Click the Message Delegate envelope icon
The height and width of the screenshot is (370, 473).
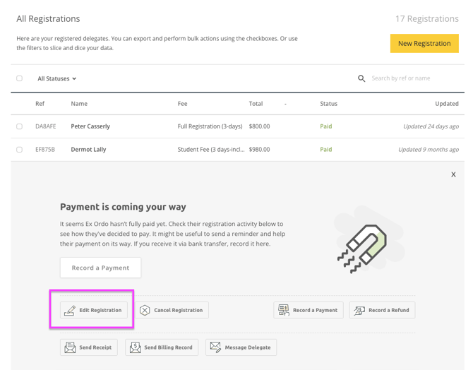(x=215, y=347)
